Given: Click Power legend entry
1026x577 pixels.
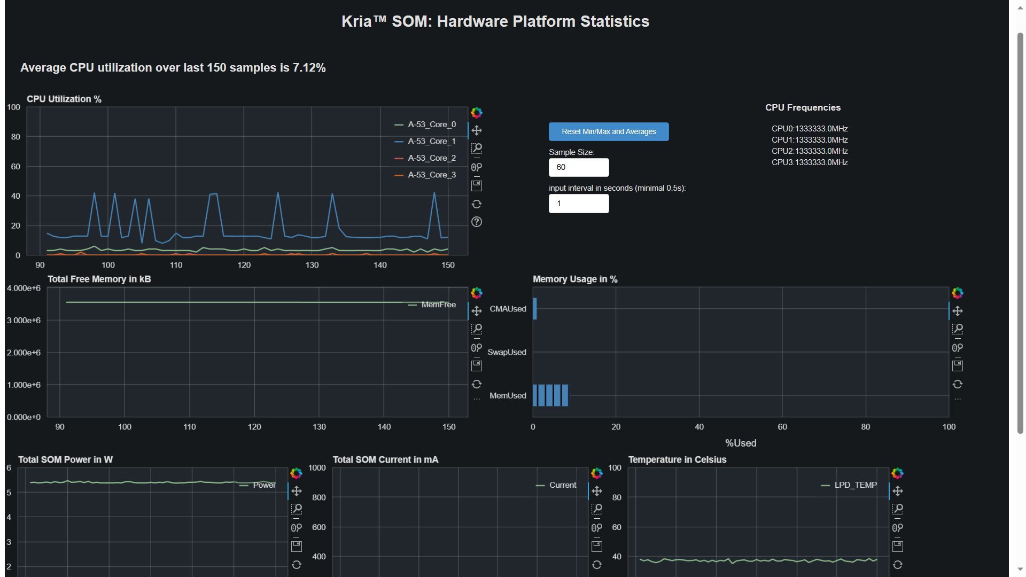Looking at the screenshot, I should point(258,485).
